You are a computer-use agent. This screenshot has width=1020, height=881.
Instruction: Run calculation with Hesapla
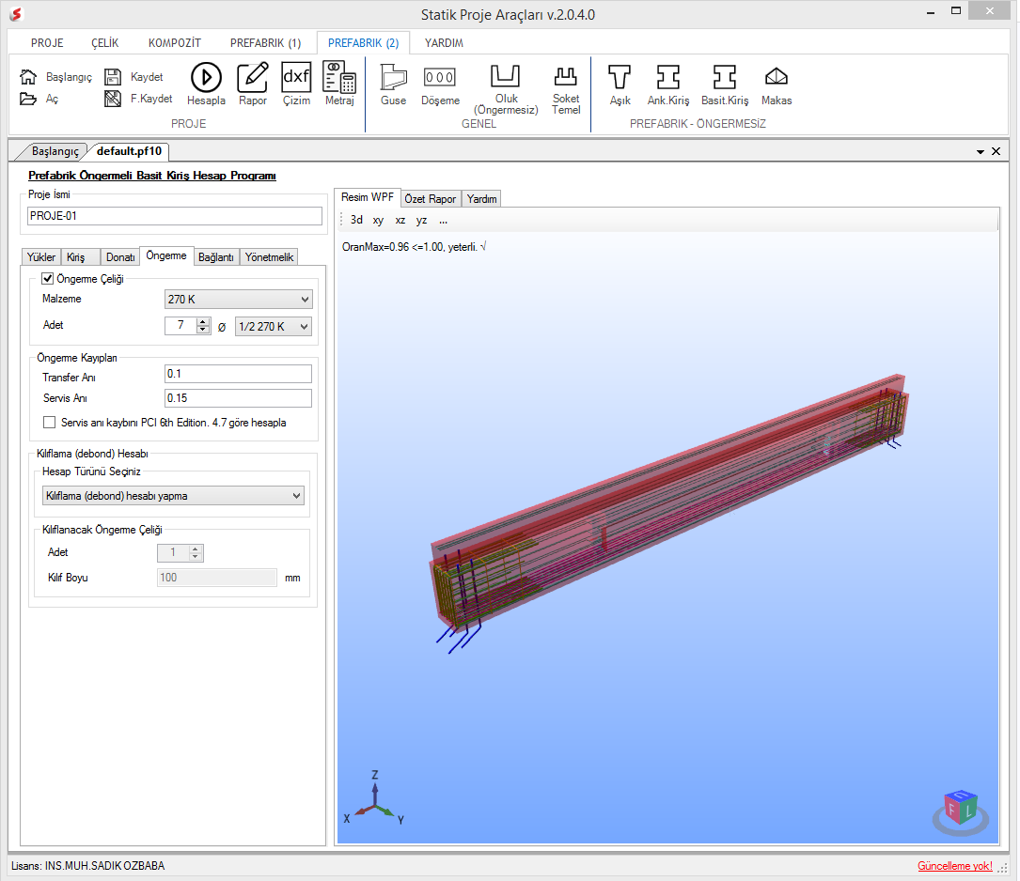[206, 84]
